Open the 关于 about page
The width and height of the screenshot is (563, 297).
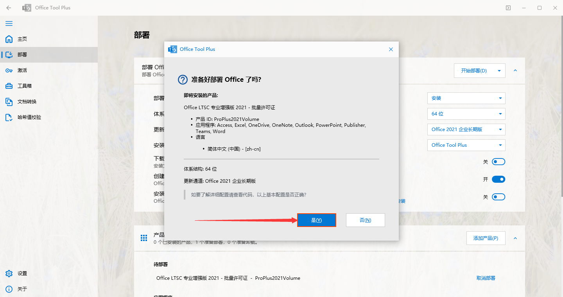click(x=22, y=289)
